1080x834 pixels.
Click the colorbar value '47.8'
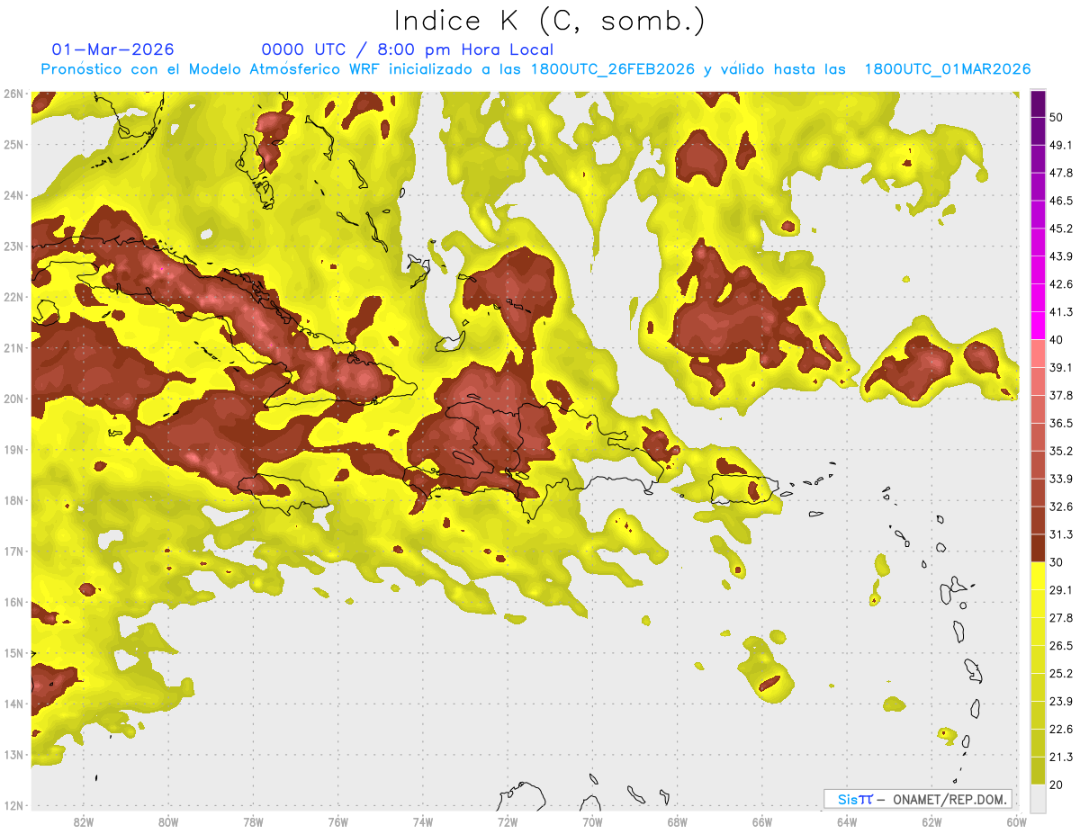coord(1061,173)
